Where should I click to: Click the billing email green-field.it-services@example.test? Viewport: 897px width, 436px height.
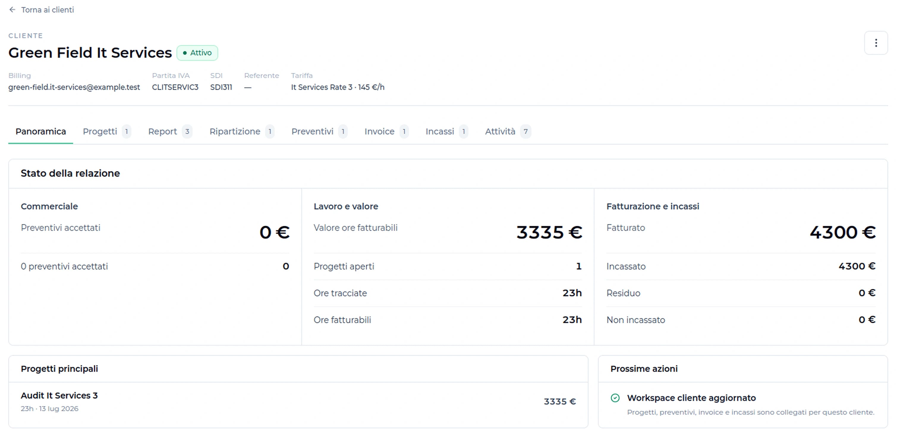coord(74,87)
